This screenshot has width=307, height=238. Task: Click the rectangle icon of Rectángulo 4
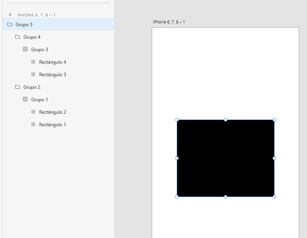[x=33, y=62]
